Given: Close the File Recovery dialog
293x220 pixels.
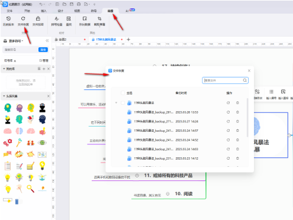Looking at the screenshot, I should pyautogui.click(x=249, y=70).
